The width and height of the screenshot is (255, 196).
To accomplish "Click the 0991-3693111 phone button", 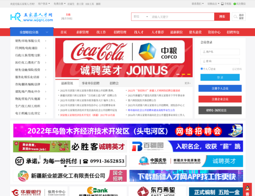I will 220,111.
